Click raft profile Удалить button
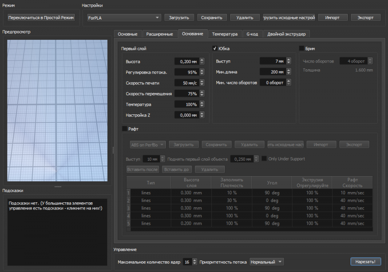The height and width of the screenshot is (272, 388). 249,144
